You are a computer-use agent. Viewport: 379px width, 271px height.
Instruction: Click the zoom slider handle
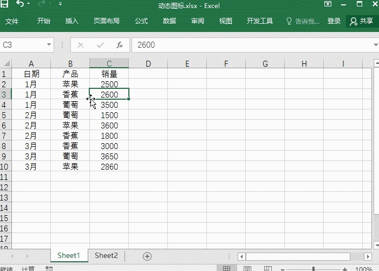click(313, 269)
